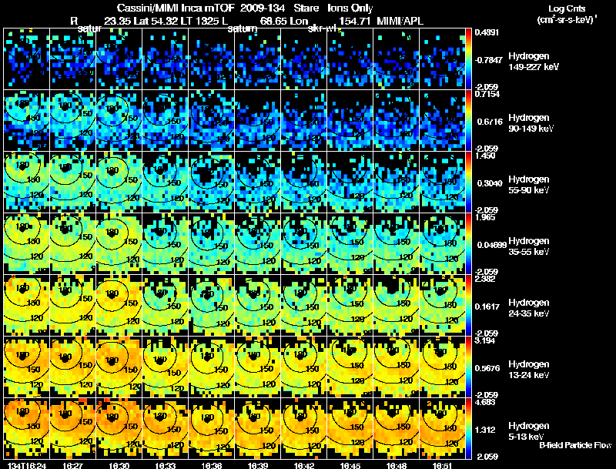Click the 'Ions Only' text in the header
The image size is (616, 469).
(x=350, y=8)
